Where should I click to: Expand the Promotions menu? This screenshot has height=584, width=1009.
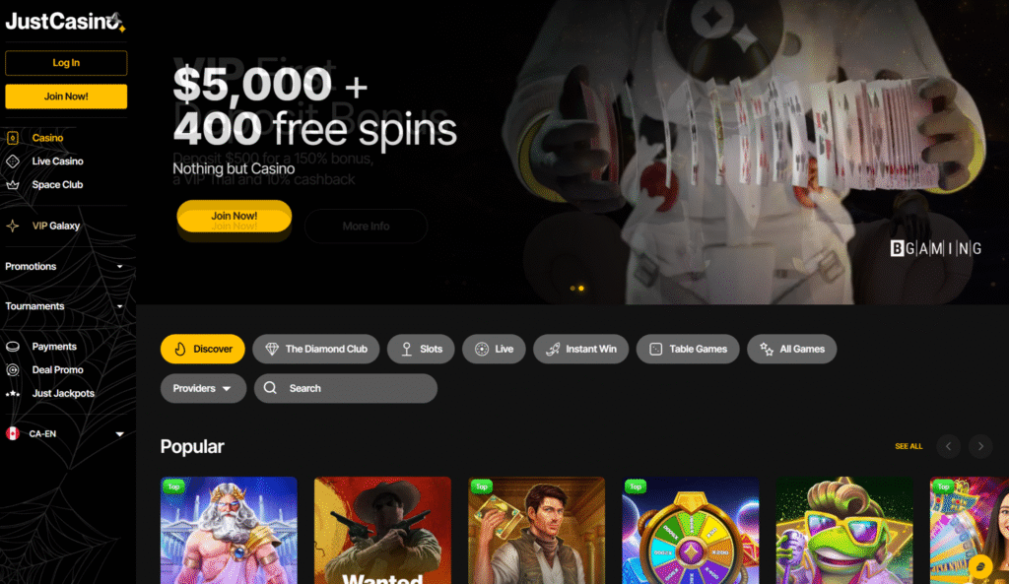coord(64,266)
